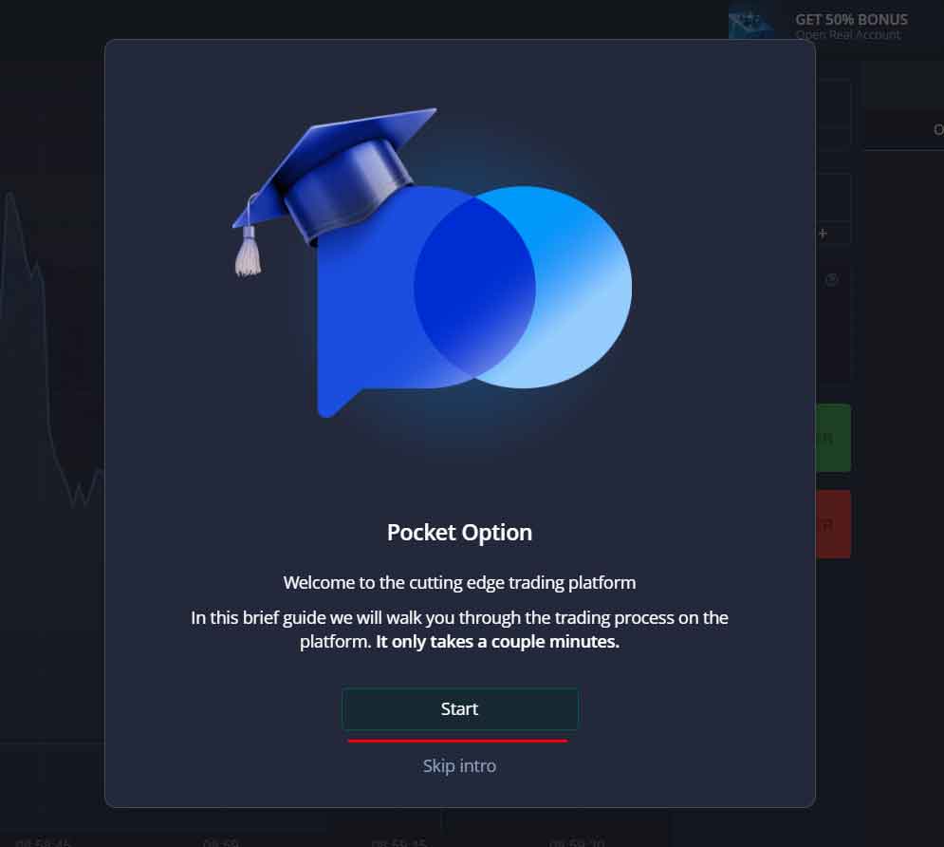This screenshot has width=944, height=847.
Task: Click the dimmed circular icon in trade panel
Action: click(x=831, y=279)
